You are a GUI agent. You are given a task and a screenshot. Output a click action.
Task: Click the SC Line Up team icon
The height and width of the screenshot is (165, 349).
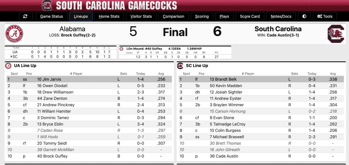coord(180,66)
